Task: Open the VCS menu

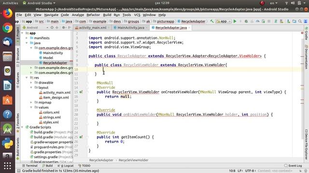Action: click(137, 15)
